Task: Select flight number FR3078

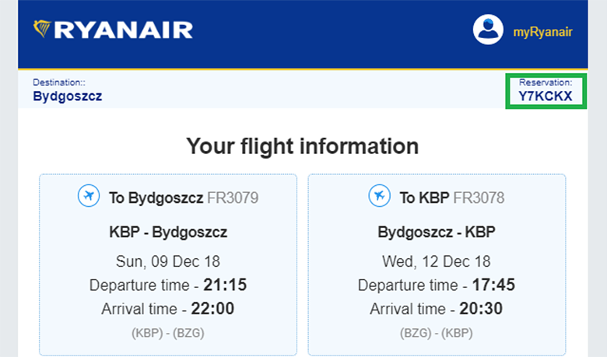Action: click(479, 198)
